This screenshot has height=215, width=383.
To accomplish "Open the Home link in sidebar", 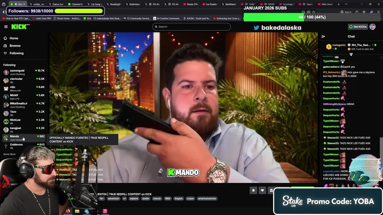I will pos(14,38).
